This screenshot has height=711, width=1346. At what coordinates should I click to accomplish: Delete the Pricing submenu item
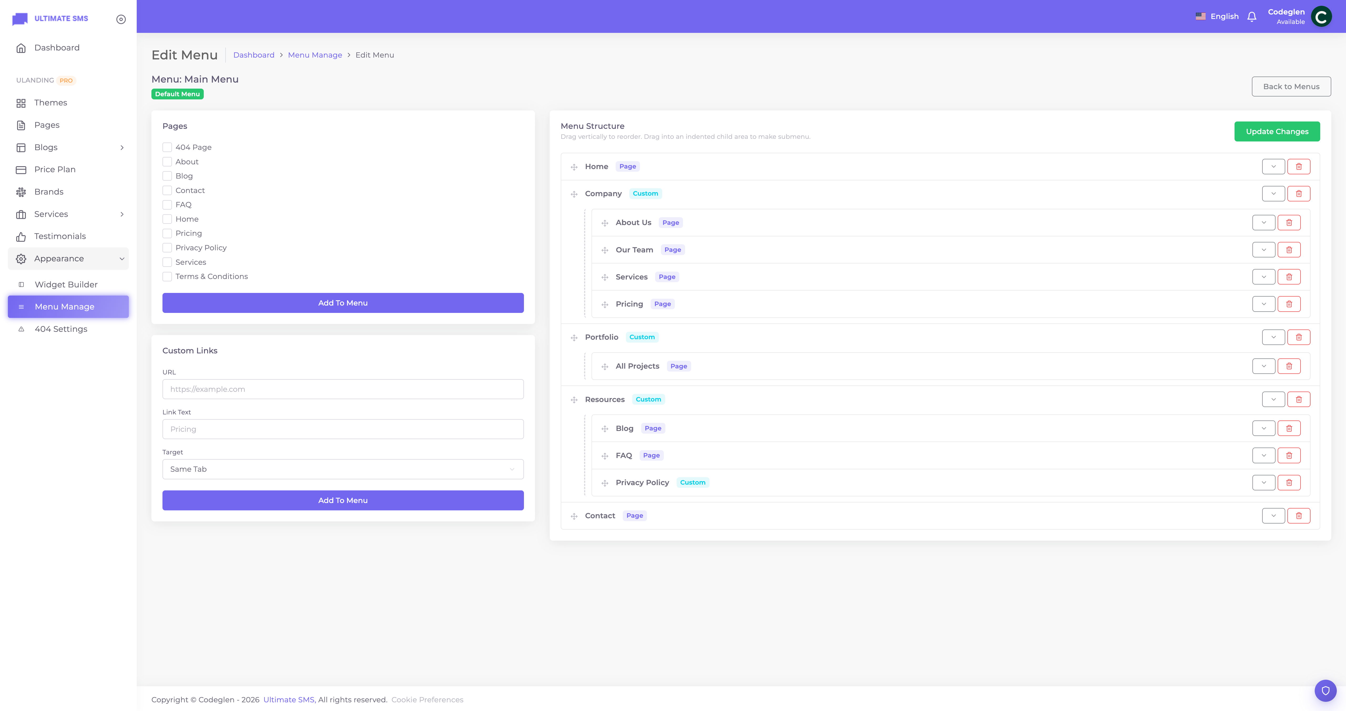click(x=1289, y=304)
